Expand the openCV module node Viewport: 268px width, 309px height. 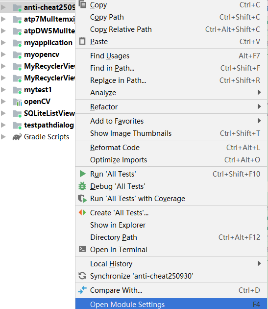tap(3, 102)
